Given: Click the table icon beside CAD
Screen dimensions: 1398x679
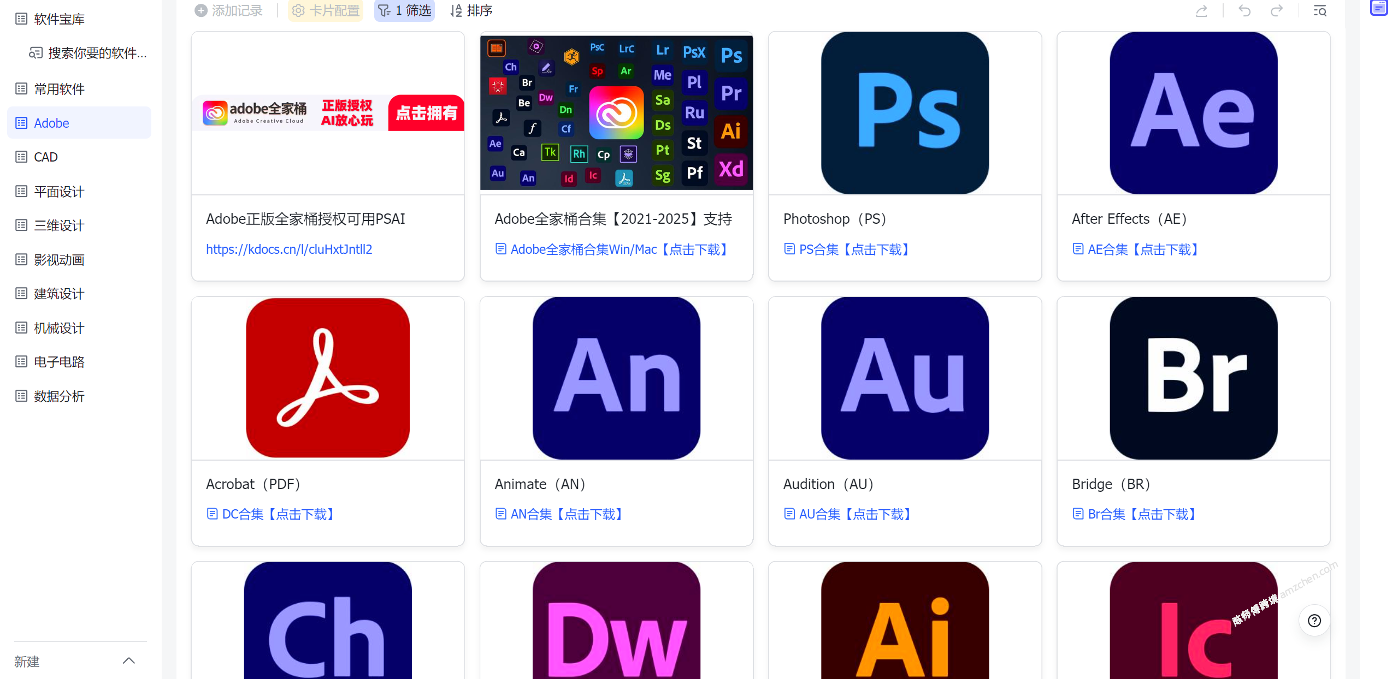Looking at the screenshot, I should 21,157.
